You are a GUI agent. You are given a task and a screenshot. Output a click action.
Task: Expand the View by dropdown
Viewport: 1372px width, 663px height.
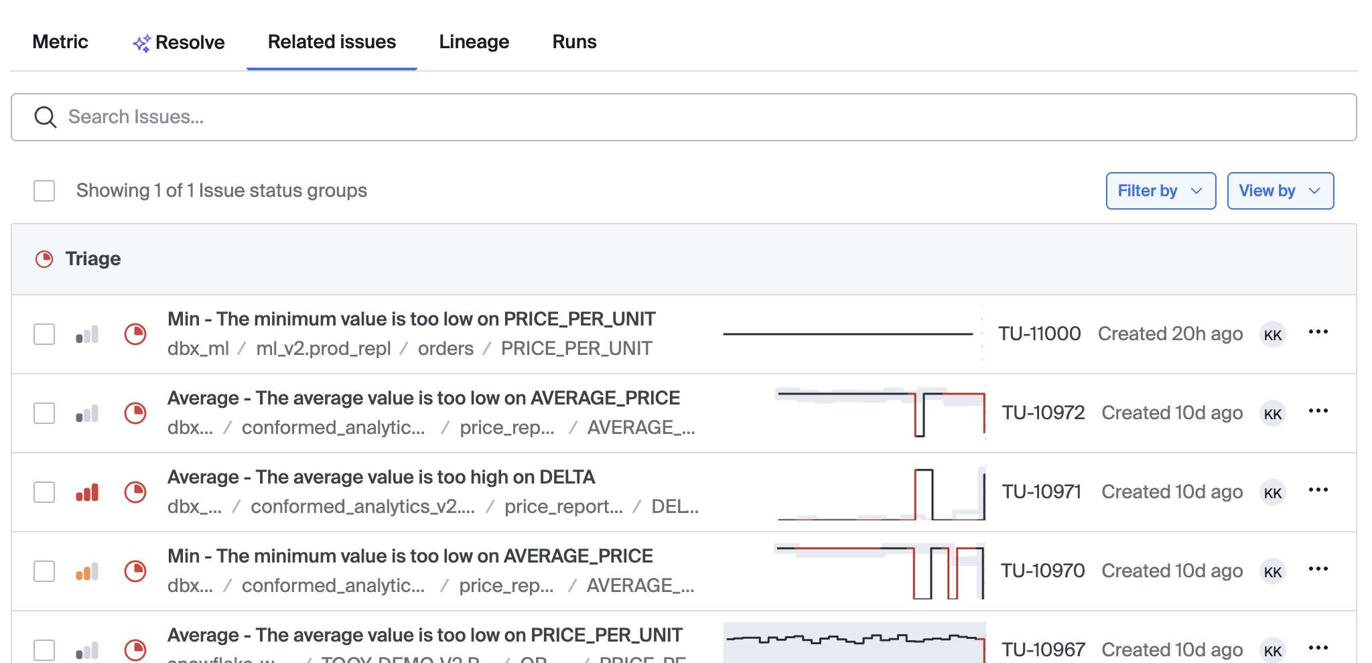pyautogui.click(x=1280, y=191)
